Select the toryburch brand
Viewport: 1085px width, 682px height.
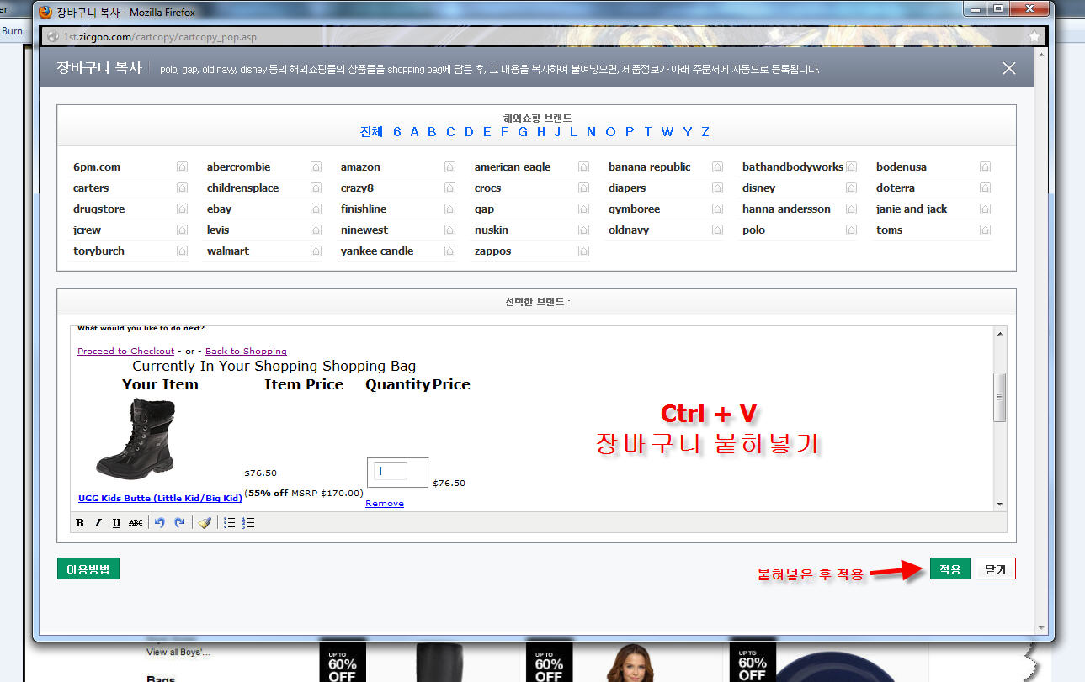pyautogui.click(x=98, y=251)
